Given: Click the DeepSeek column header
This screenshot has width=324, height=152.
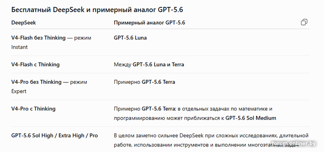Looking at the screenshot, I should tap(23, 23).
